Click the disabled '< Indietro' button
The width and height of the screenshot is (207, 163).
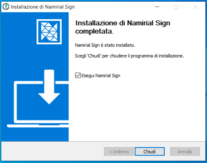(x=119, y=151)
